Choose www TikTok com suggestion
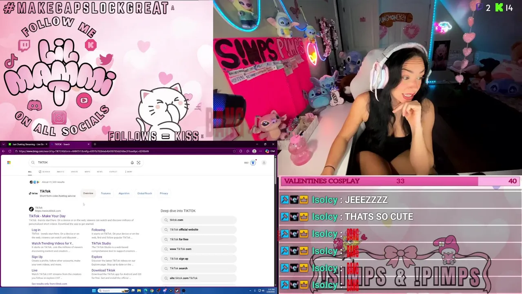This screenshot has width=522, height=294. [199, 249]
